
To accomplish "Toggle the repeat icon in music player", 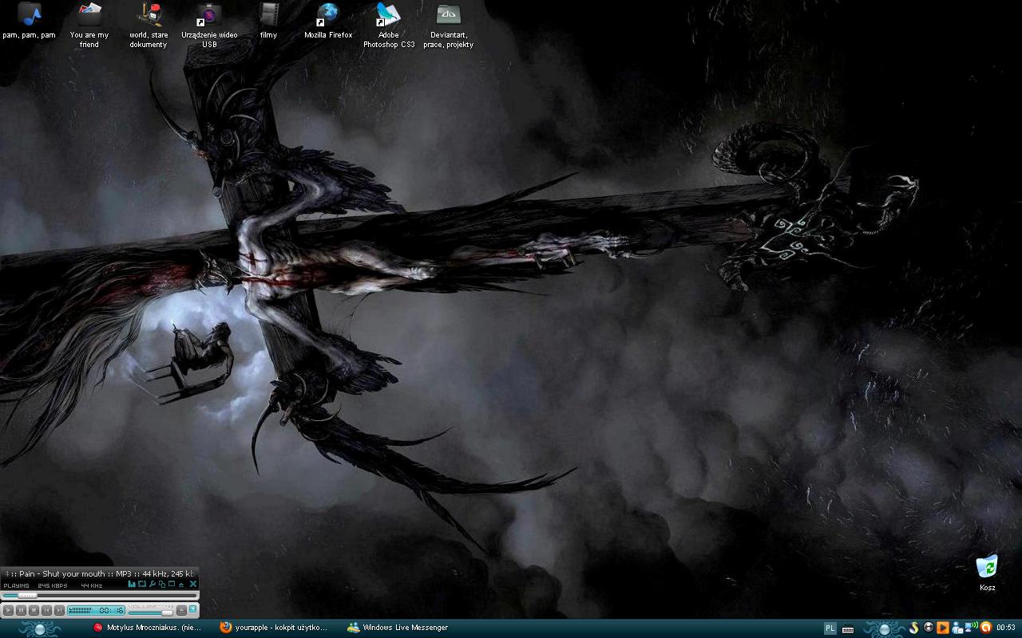I will click(142, 584).
